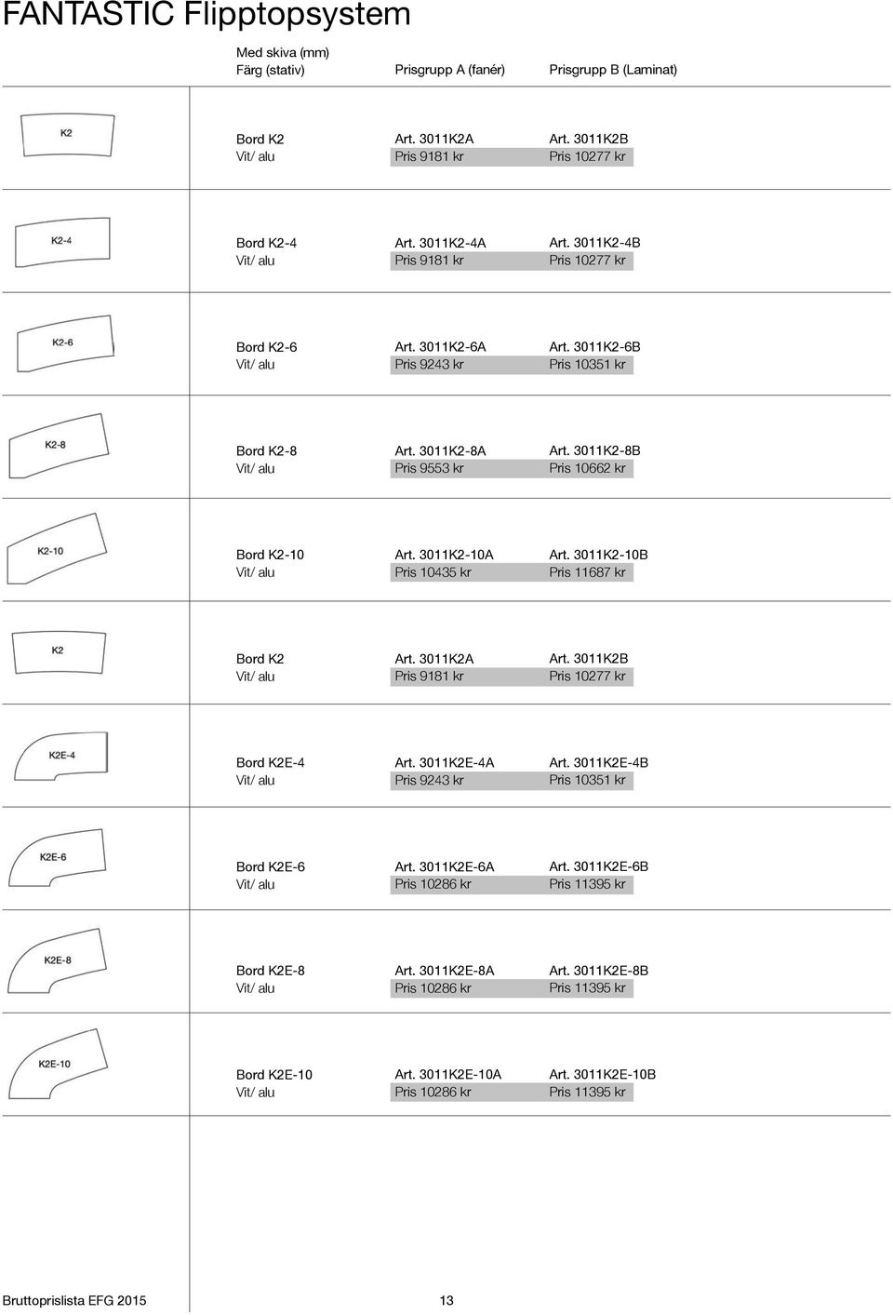The height and width of the screenshot is (1315, 893).
Task: Select the K2-4 table shape drawing
Action: (62, 243)
